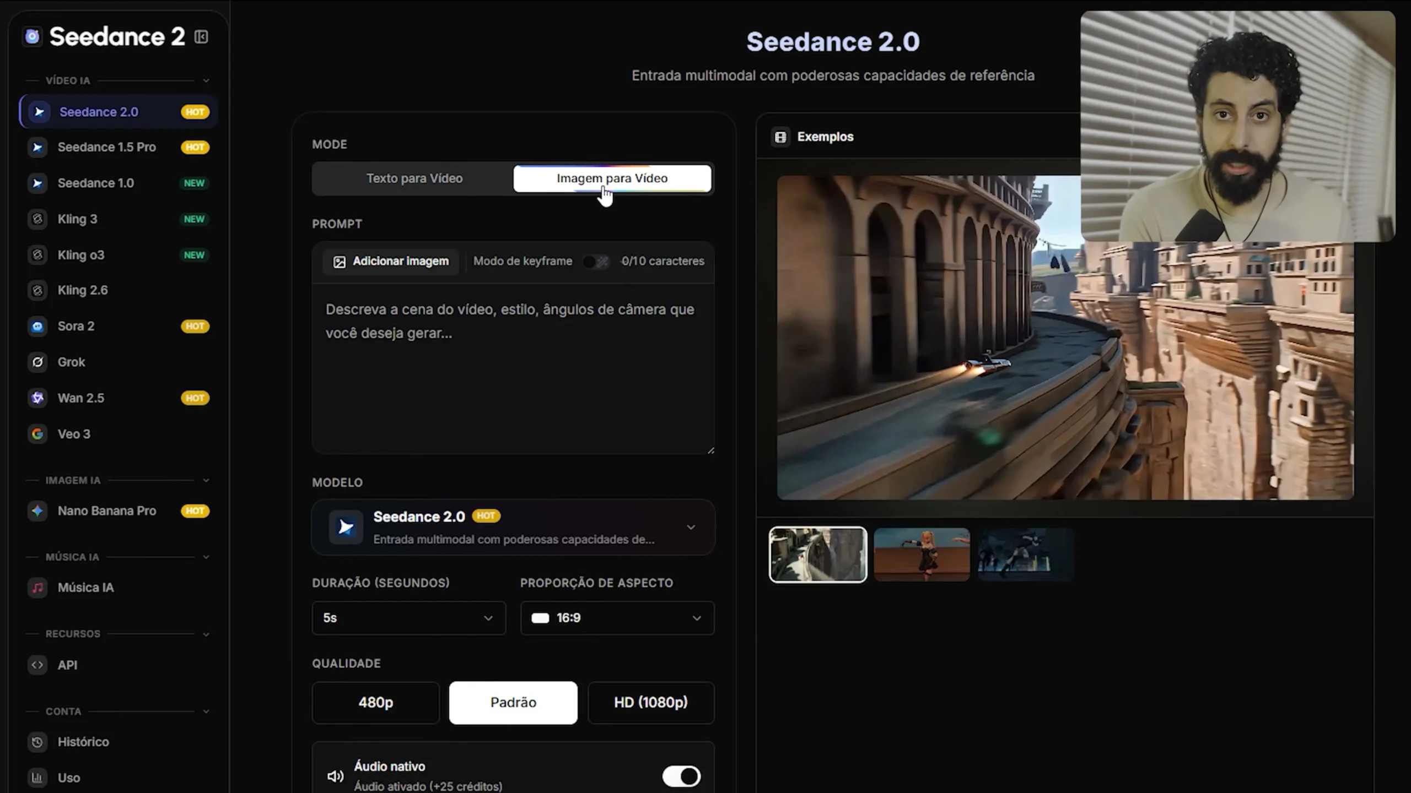
Task: Open the 16:9 aspect ratio dropdown
Action: pos(617,618)
